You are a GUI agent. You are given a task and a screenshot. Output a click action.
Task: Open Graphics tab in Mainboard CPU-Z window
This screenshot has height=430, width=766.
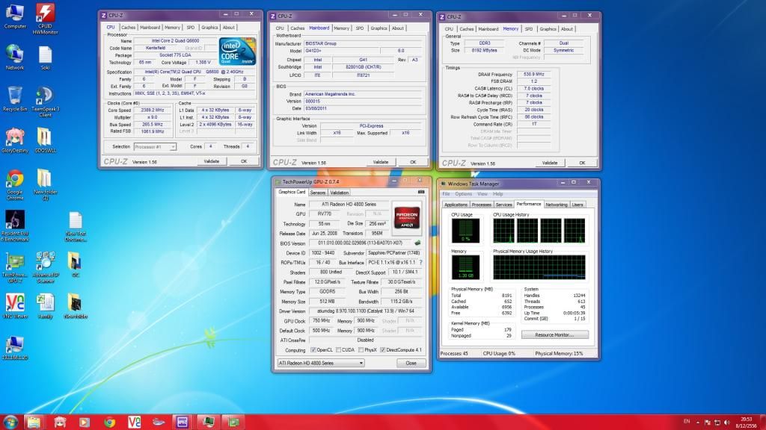[379, 28]
